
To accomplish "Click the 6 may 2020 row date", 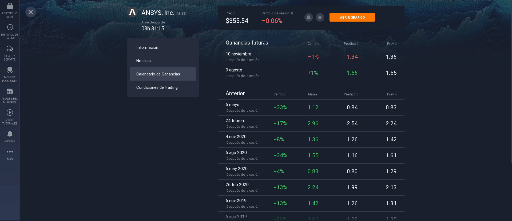I will tap(237, 168).
